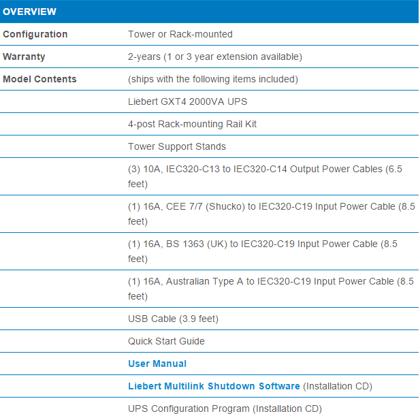
Task: Select the Australian Type A Input Power Cable entry
Action: pyautogui.click(x=271, y=289)
